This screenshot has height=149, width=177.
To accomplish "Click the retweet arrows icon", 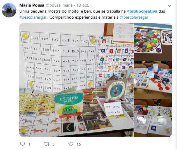I will tap(47, 144).
